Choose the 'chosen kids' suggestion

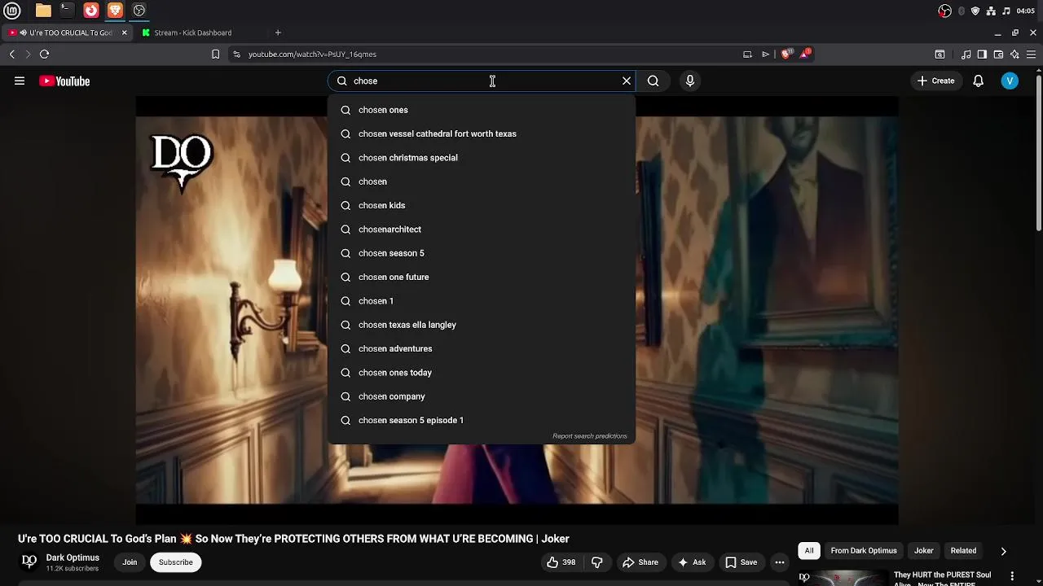pos(482,205)
